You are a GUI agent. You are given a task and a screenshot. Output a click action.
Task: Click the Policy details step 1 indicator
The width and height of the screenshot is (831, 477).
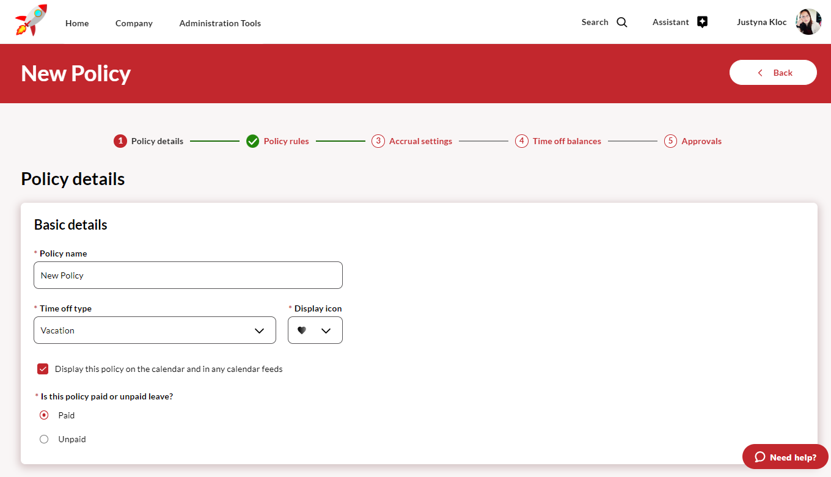tap(120, 141)
